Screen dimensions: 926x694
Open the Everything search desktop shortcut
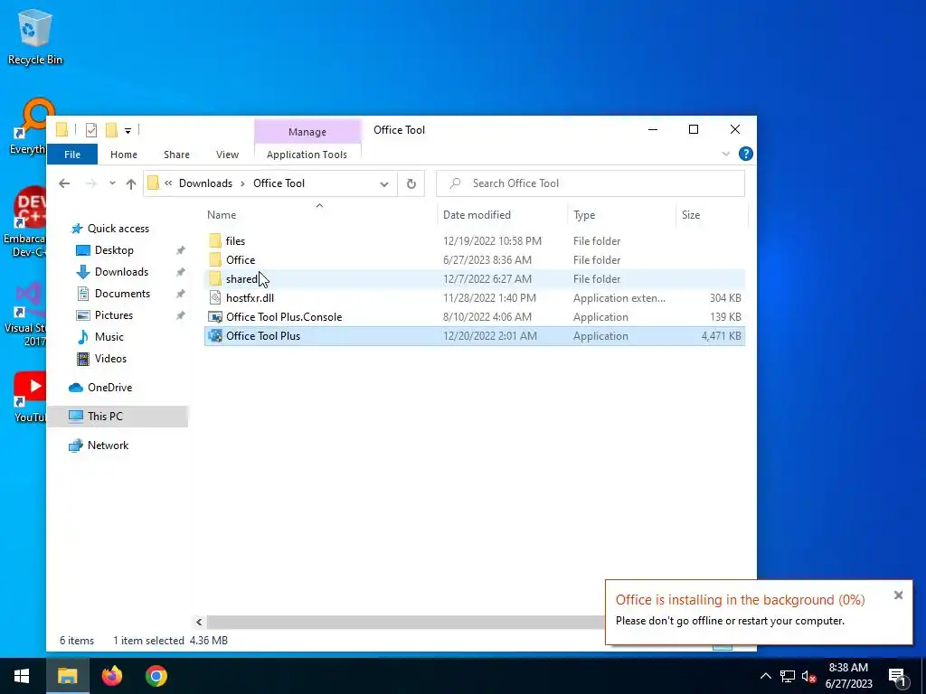[x=28, y=127]
